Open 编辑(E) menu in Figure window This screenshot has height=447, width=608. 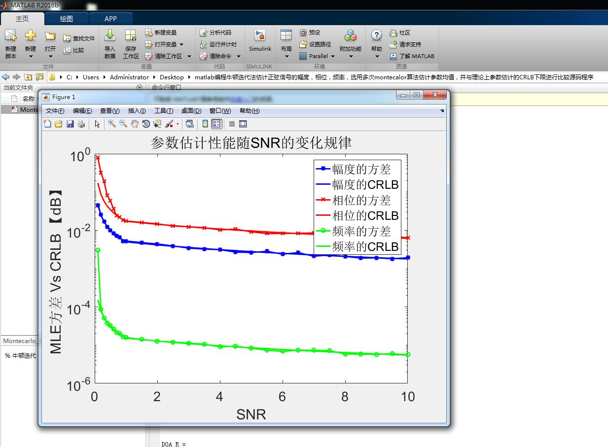click(x=82, y=111)
